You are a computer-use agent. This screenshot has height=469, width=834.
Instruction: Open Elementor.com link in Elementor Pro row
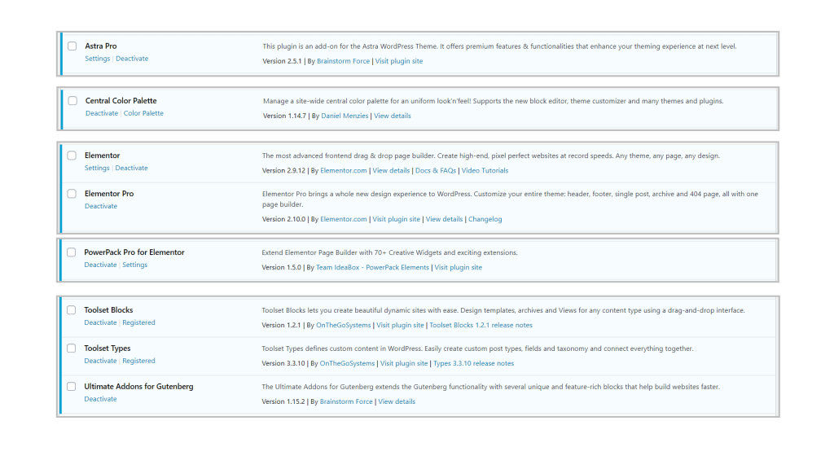(344, 219)
